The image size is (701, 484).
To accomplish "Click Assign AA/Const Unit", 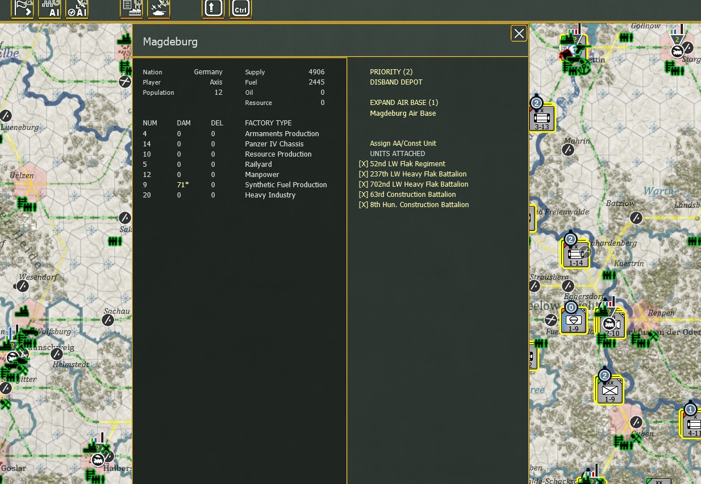I will click(x=403, y=144).
